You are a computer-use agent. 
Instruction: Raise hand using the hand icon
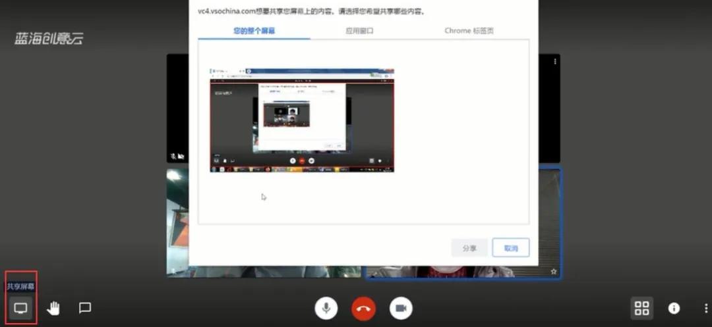click(x=53, y=309)
